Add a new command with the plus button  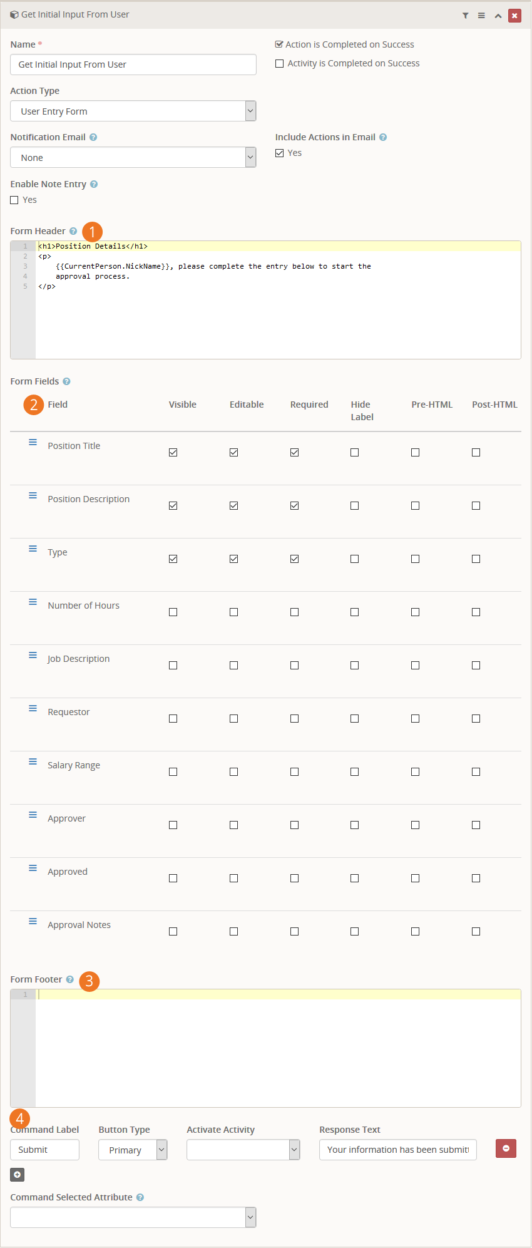coord(18,1175)
